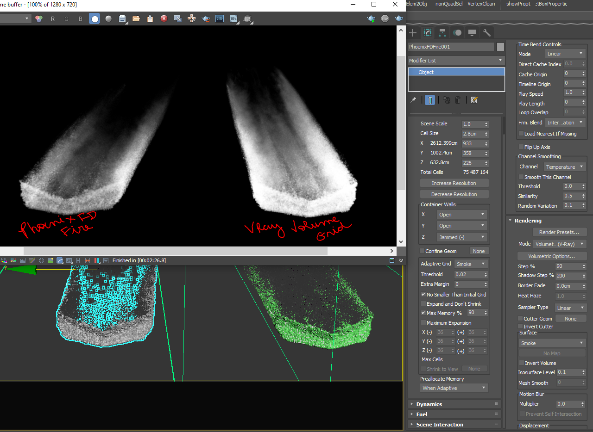
Task: Toggle Max Memory % checkbox
Action: 423,313
